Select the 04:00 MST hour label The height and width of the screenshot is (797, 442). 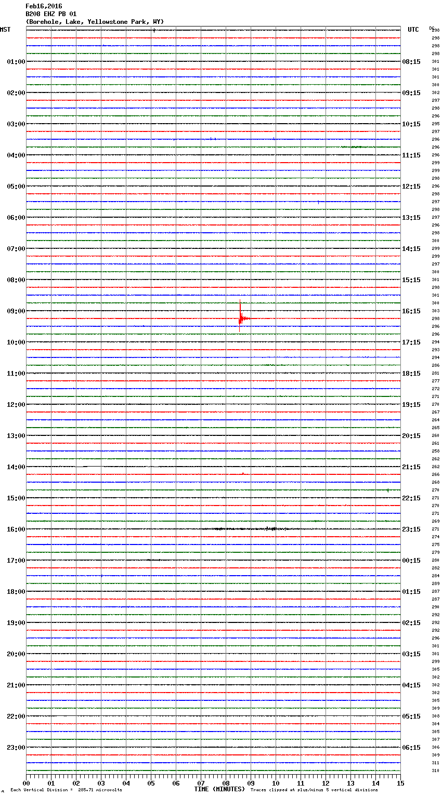pos(16,155)
